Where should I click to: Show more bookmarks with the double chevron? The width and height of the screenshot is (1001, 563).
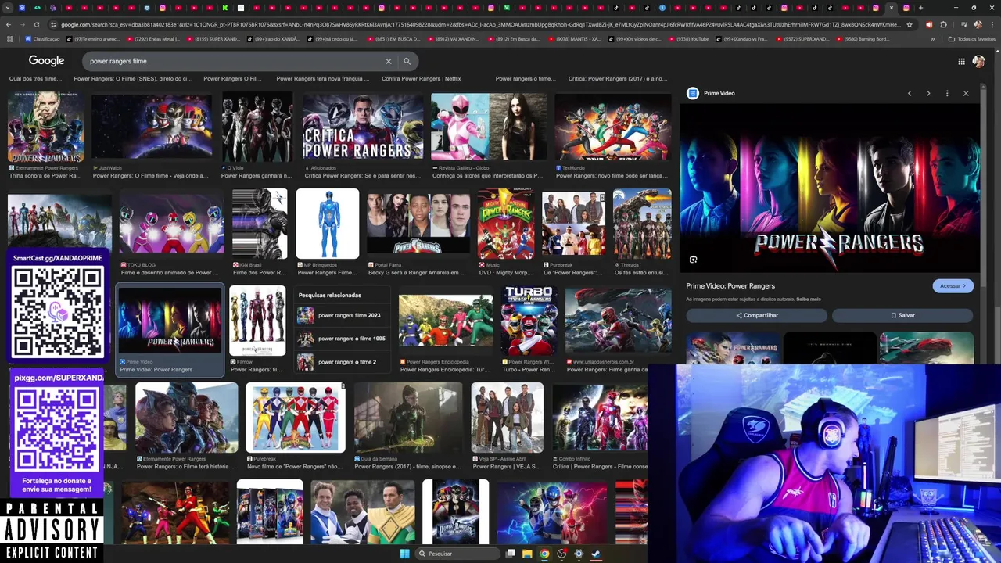pos(933,38)
